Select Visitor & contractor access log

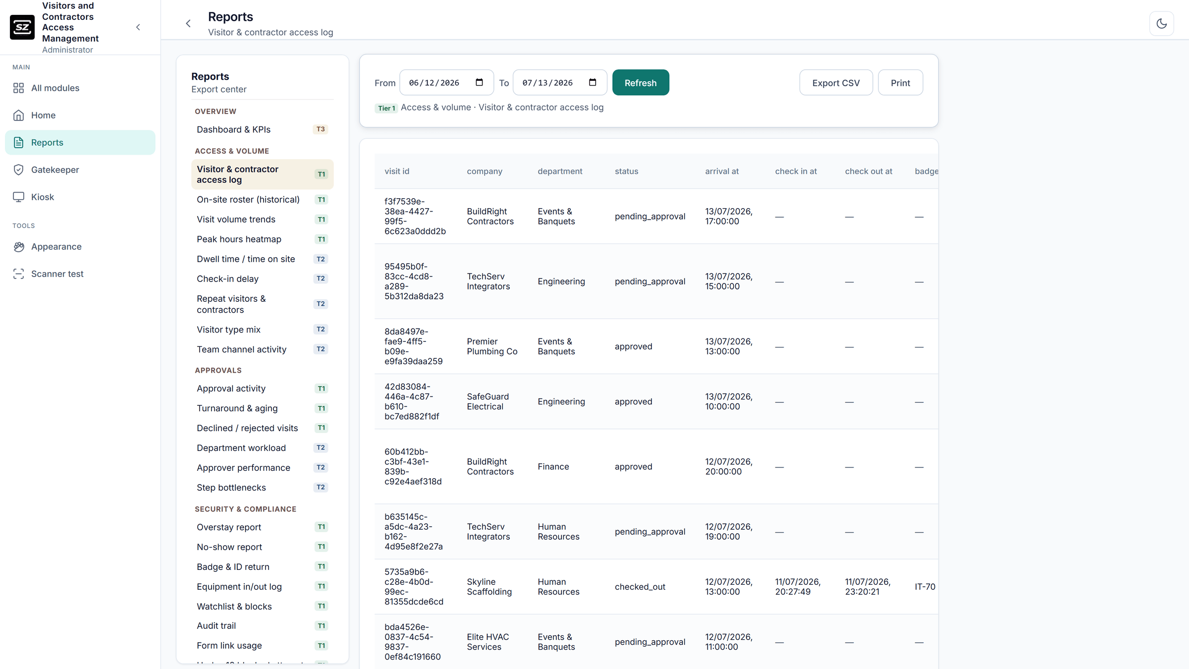coord(263,174)
